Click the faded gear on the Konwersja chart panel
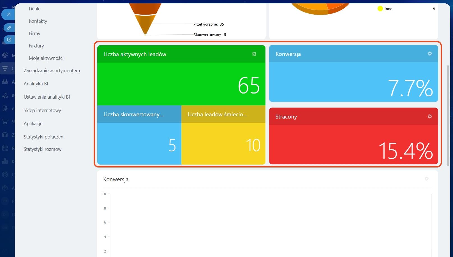Image resolution: width=453 pixels, height=257 pixels. point(427,179)
